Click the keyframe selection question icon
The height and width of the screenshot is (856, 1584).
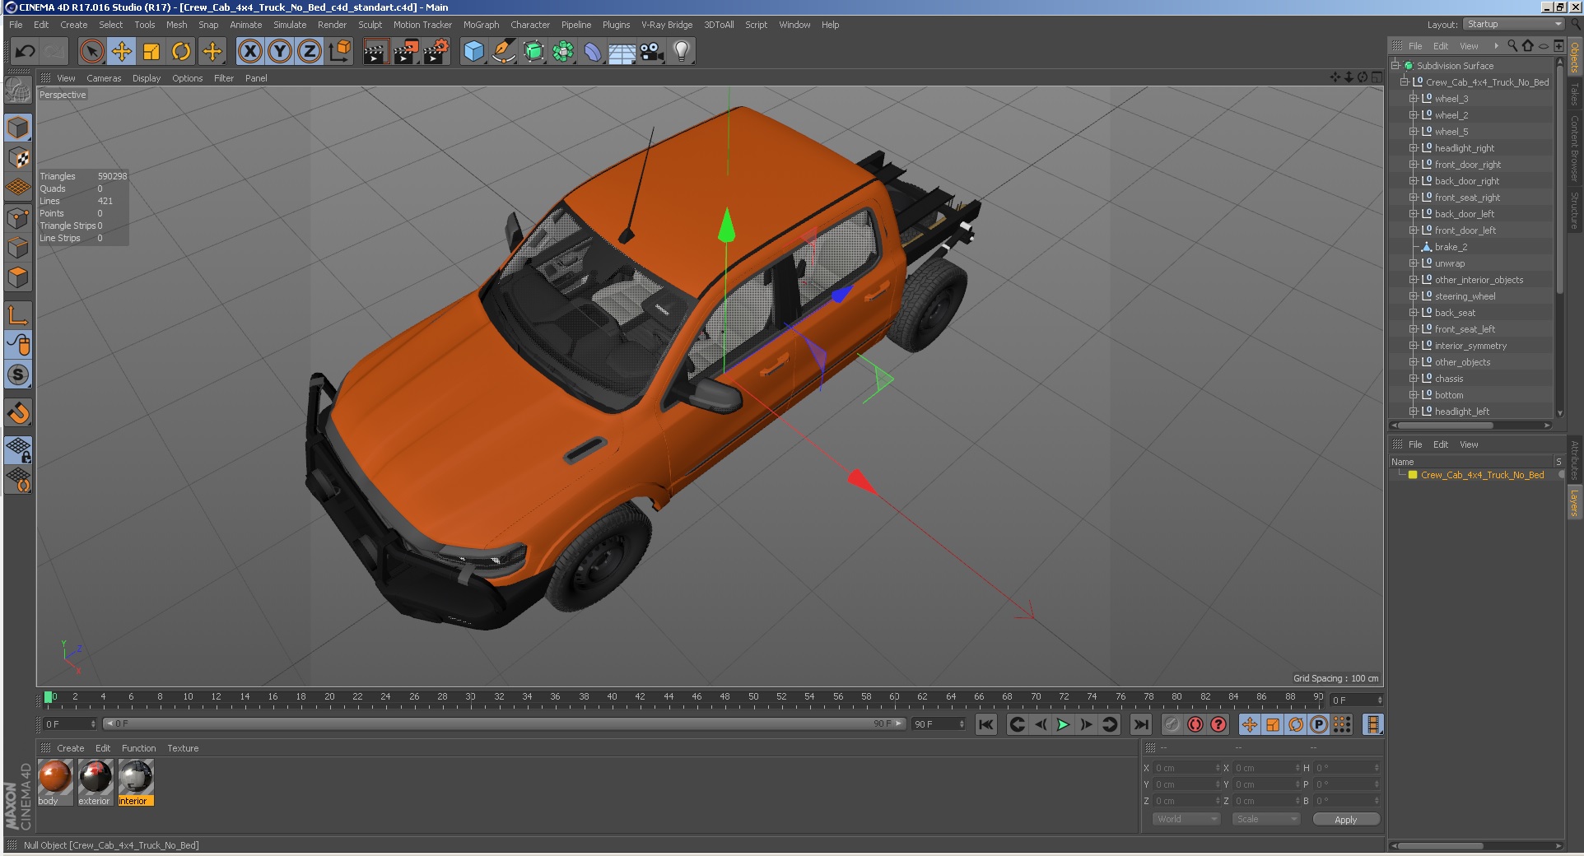[x=1218, y=724]
